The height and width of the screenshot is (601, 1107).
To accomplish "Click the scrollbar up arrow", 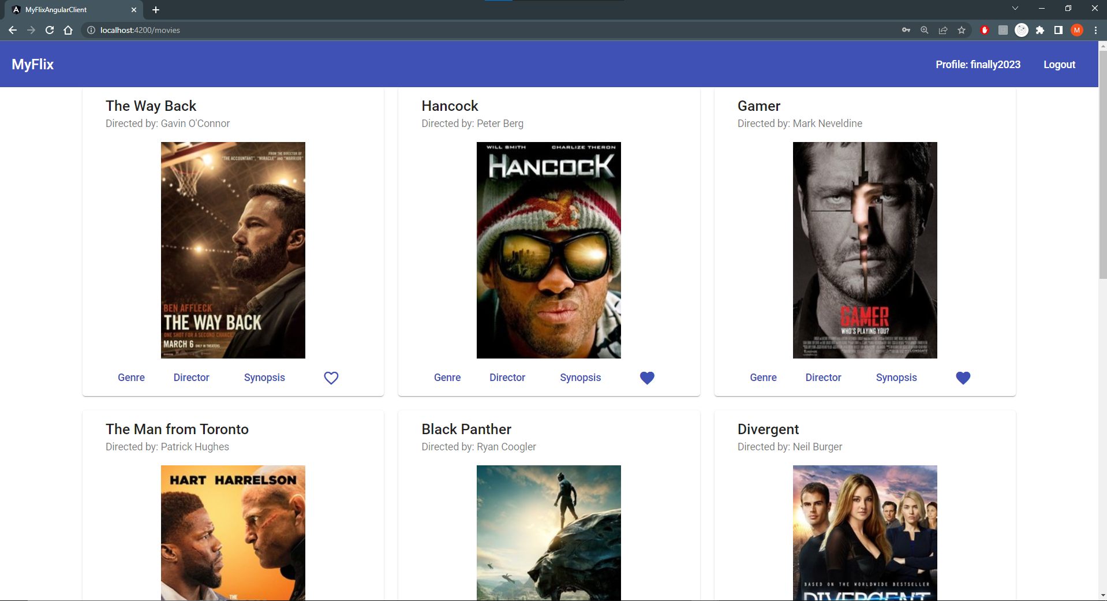I will point(1102,45).
